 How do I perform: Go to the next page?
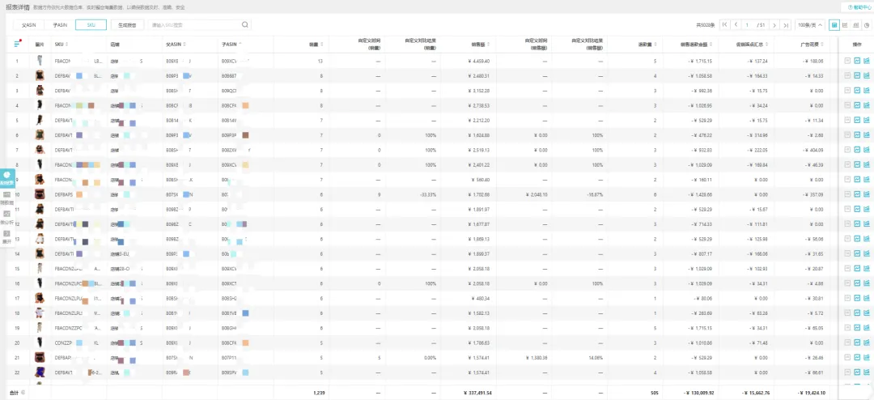click(774, 24)
